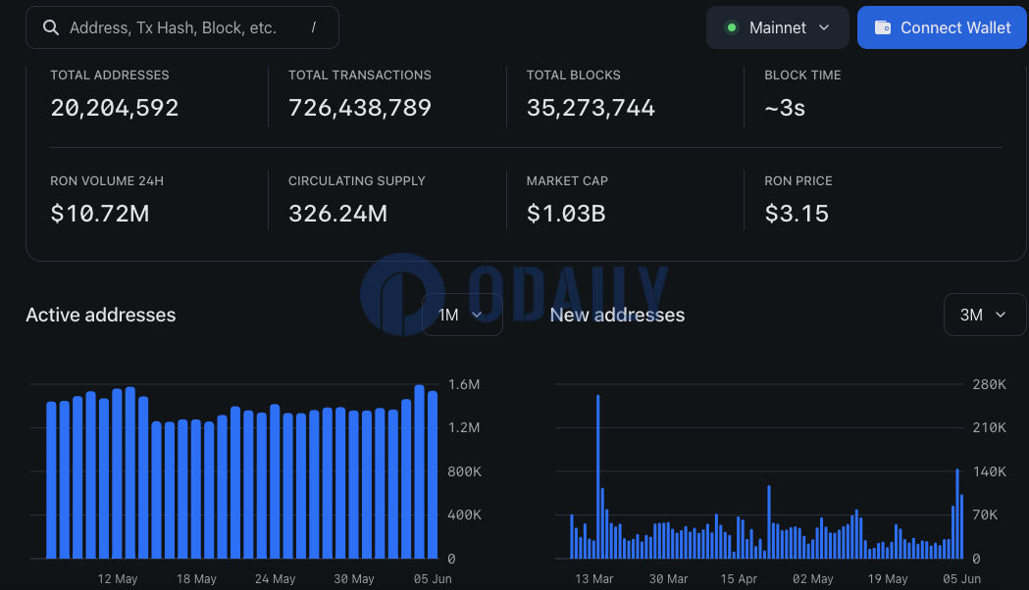Click the total blocks value 35,273,744

(x=591, y=108)
